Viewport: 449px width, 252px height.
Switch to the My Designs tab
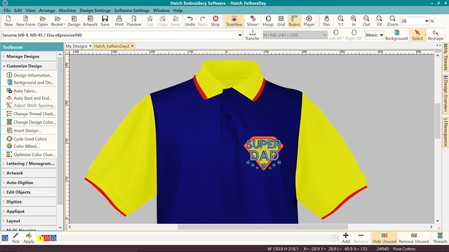click(76, 46)
